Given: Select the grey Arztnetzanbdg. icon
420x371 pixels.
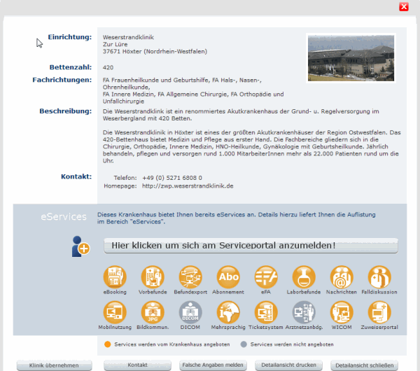Looking at the screenshot, I should [x=304, y=312].
